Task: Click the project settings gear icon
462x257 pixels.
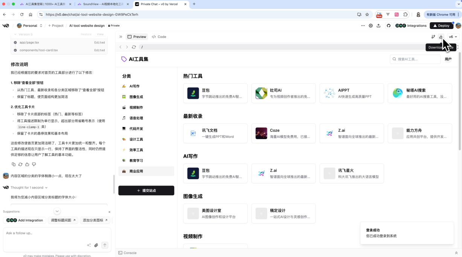Action: (371, 26)
